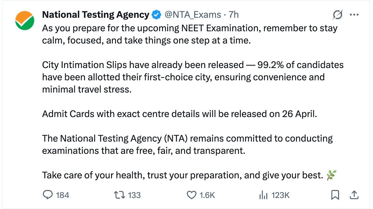Open the Grok explain-post icon
The image size is (373, 209).
tap(337, 15)
